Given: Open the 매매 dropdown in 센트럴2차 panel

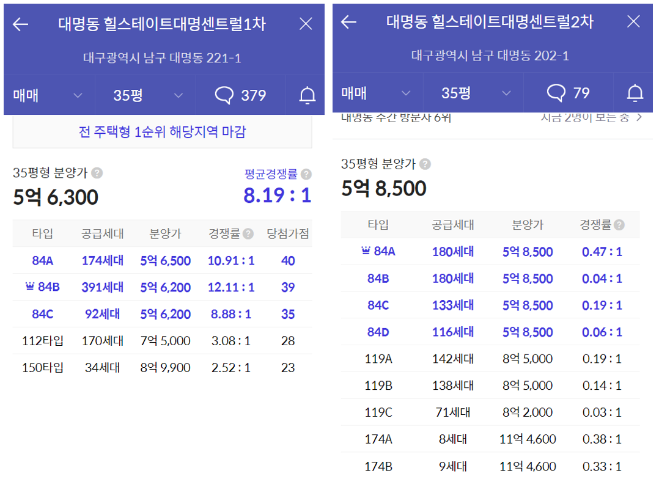Looking at the screenshot, I should pos(377,93).
